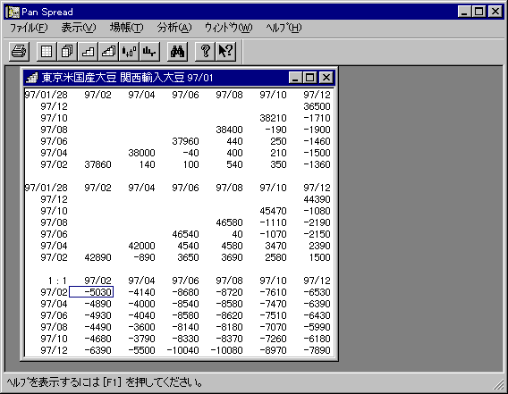The image size is (508, 394).
Task: Open the ヘルプ(H) menu
Action: (x=284, y=28)
